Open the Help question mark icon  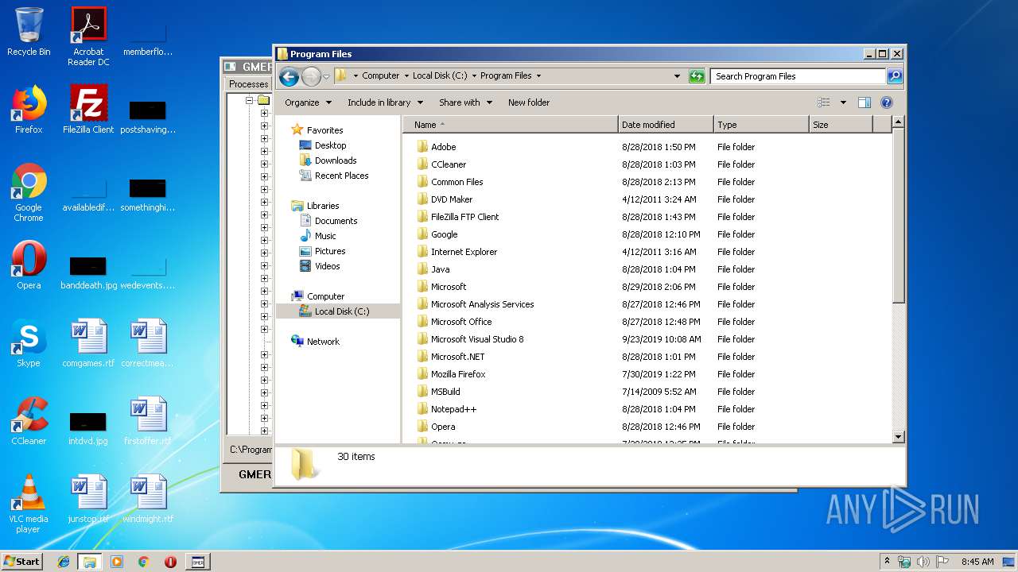[x=887, y=102]
